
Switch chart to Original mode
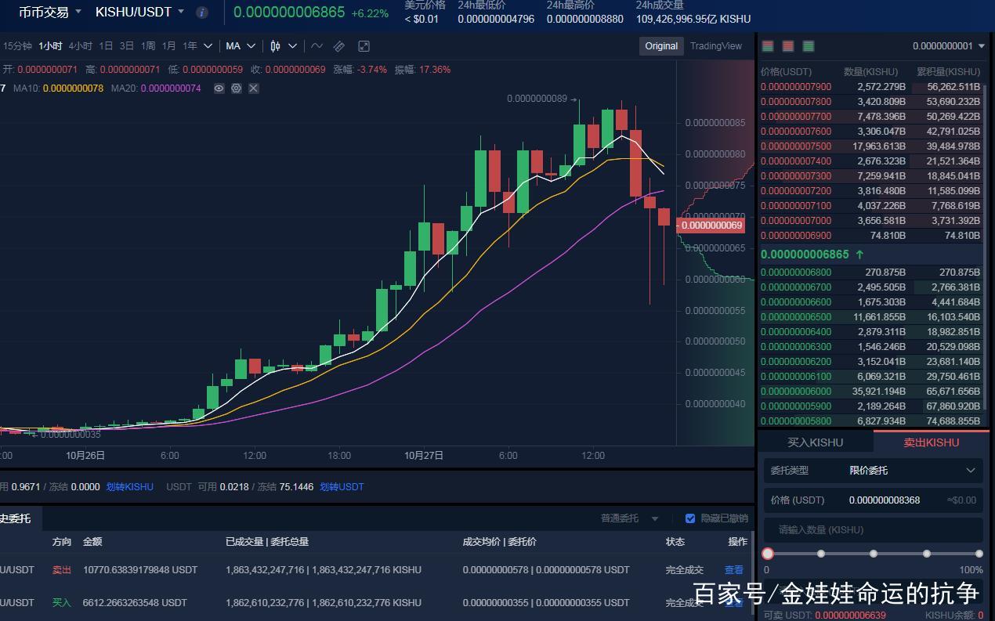pos(661,46)
